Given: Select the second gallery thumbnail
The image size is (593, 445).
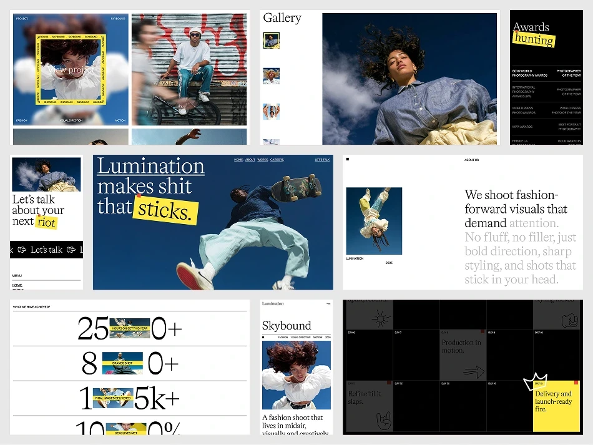Looking at the screenshot, I should pyautogui.click(x=271, y=76).
